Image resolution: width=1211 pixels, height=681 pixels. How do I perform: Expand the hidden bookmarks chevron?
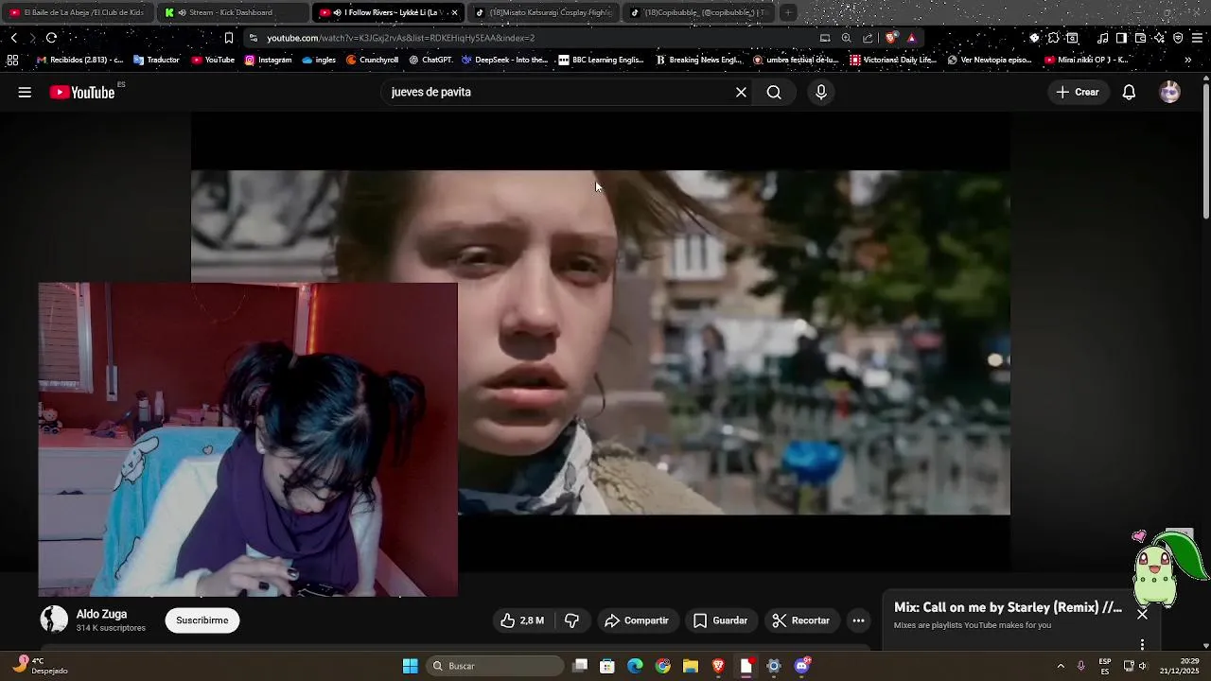(1187, 60)
